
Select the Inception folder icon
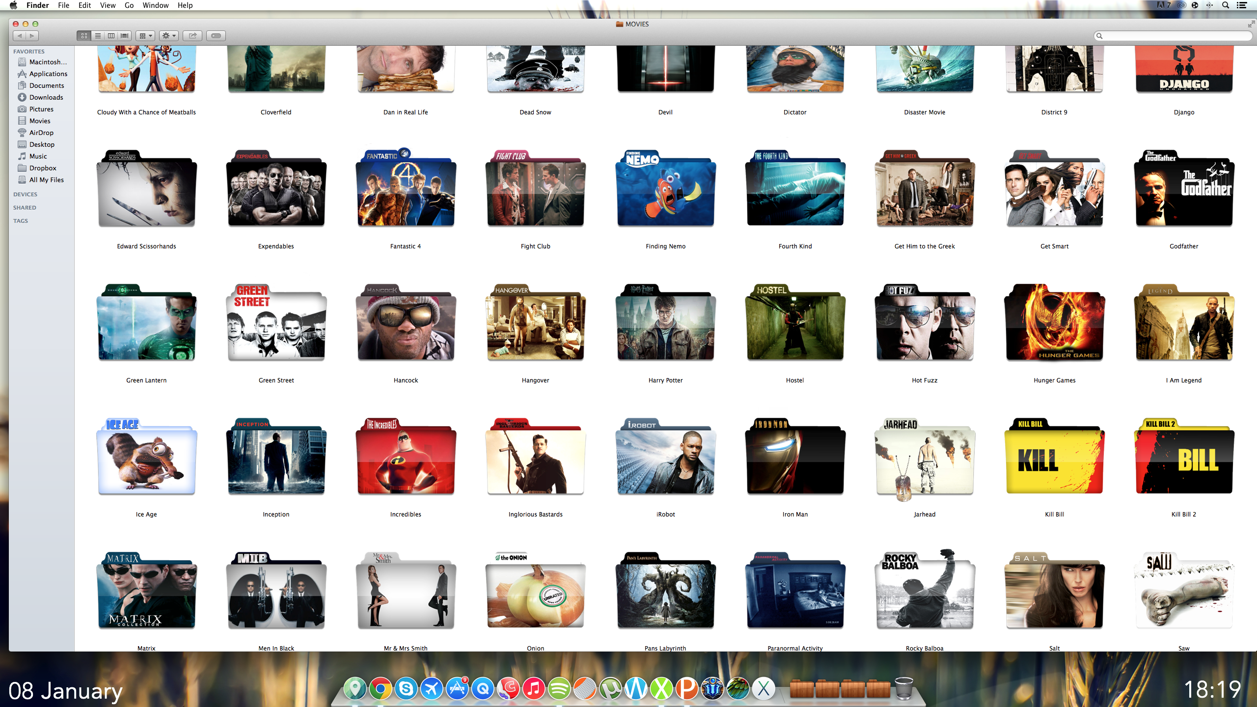point(276,457)
